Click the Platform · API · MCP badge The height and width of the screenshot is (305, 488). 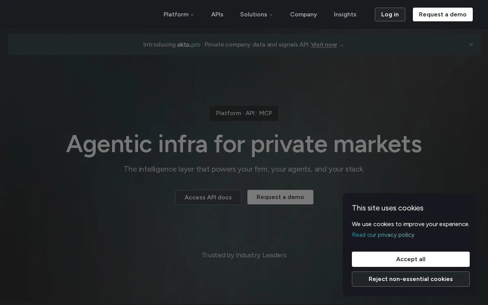tap(244, 113)
